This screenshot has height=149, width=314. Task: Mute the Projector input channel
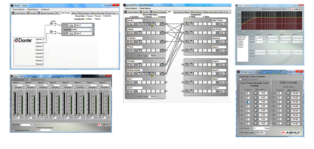pos(131,33)
